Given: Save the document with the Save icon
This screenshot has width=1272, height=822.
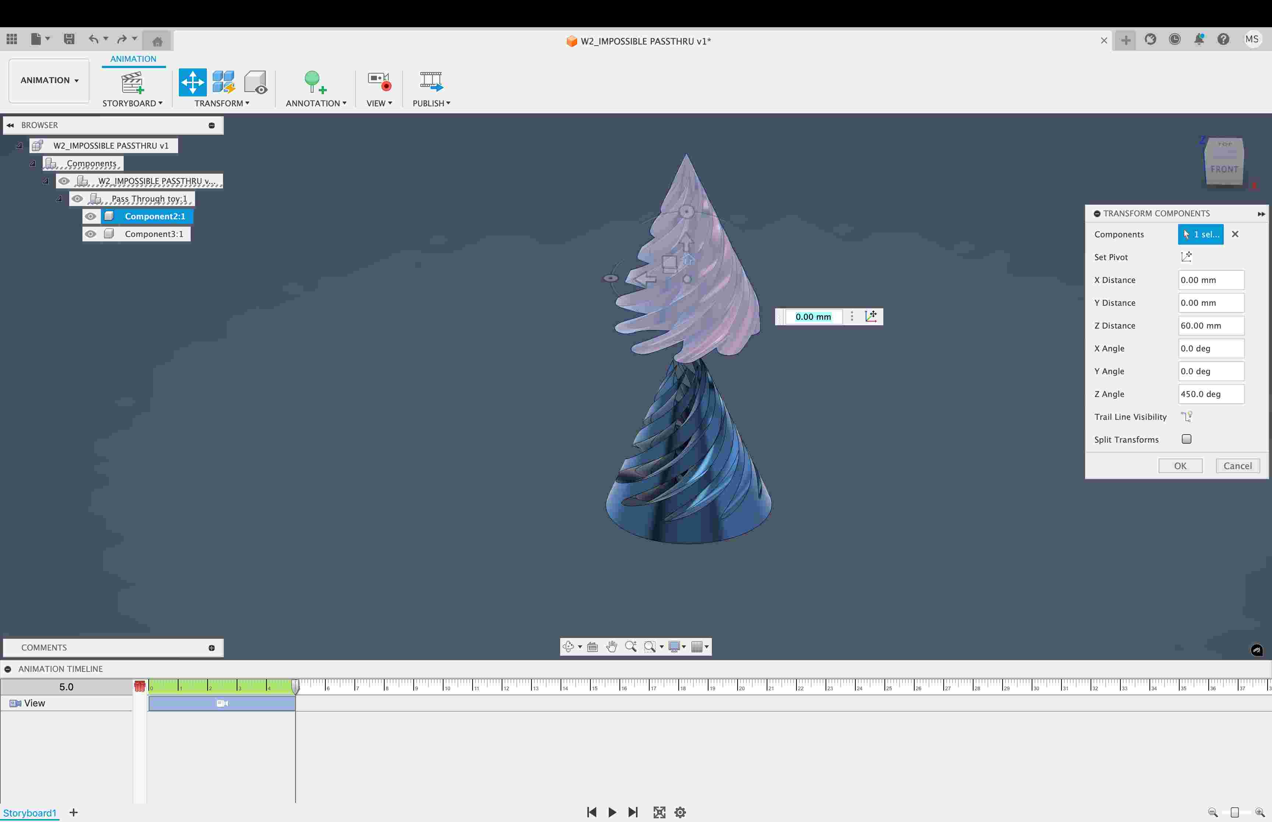Looking at the screenshot, I should [x=69, y=39].
